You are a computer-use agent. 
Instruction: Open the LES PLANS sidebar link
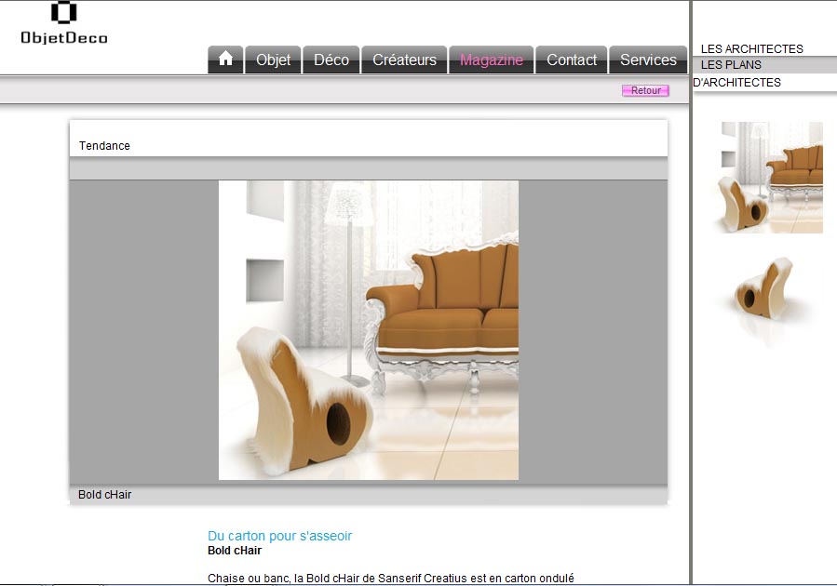click(731, 65)
